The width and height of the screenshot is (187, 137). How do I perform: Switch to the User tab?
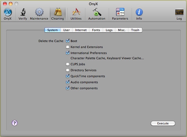point(67,30)
